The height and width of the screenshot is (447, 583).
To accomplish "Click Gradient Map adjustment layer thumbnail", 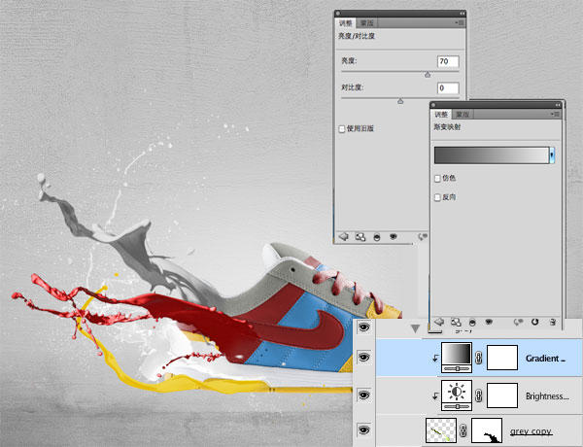I will click(x=457, y=358).
